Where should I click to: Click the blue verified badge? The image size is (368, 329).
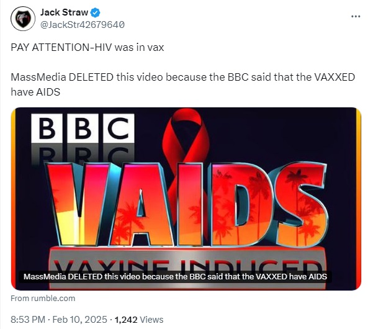pyautogui.click(x=95, y=12)
